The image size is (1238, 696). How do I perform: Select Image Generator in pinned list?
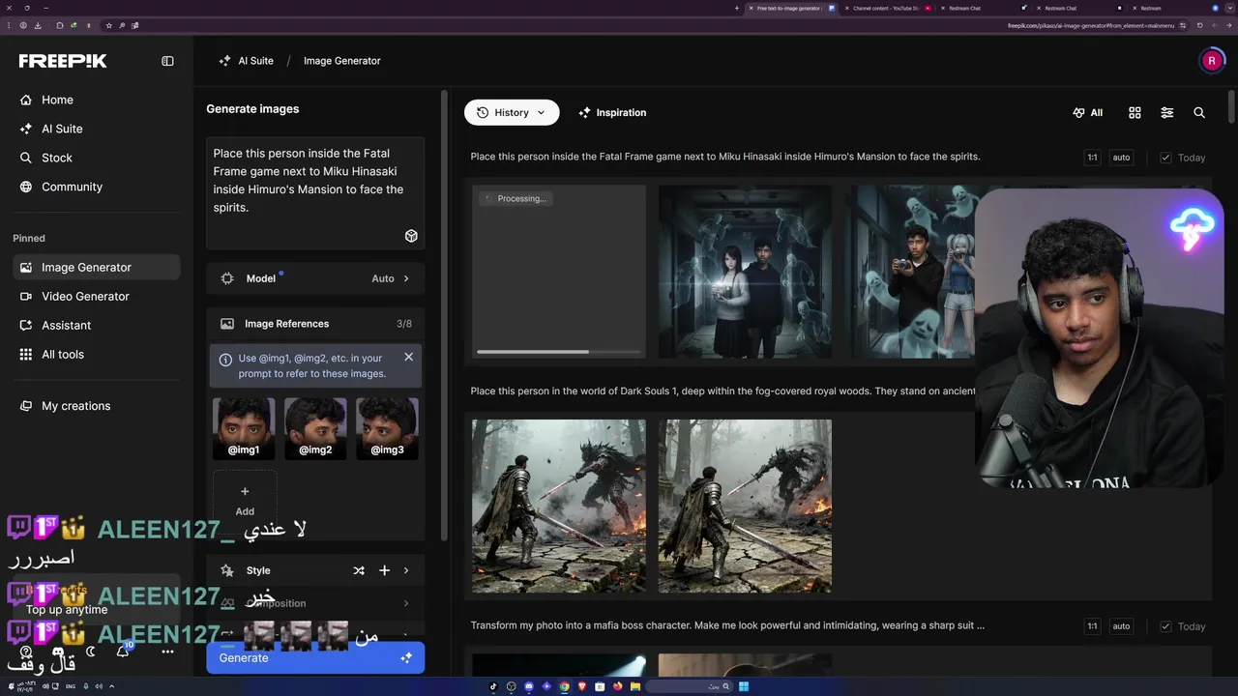97,267
